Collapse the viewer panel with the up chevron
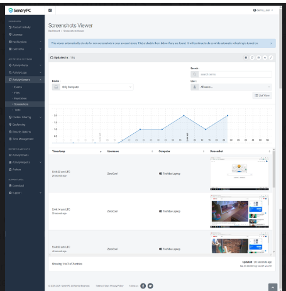This screenshot has height=291, width=286. (265, 58)
